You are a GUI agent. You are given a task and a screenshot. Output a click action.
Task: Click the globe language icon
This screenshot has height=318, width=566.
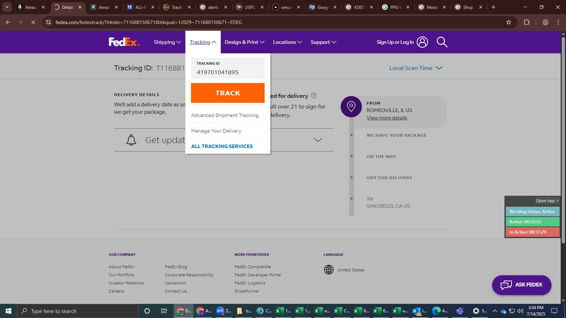point(329,270)
